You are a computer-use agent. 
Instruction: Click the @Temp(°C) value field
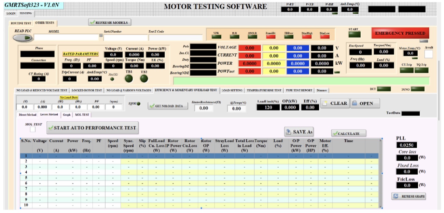coord(237,108)
